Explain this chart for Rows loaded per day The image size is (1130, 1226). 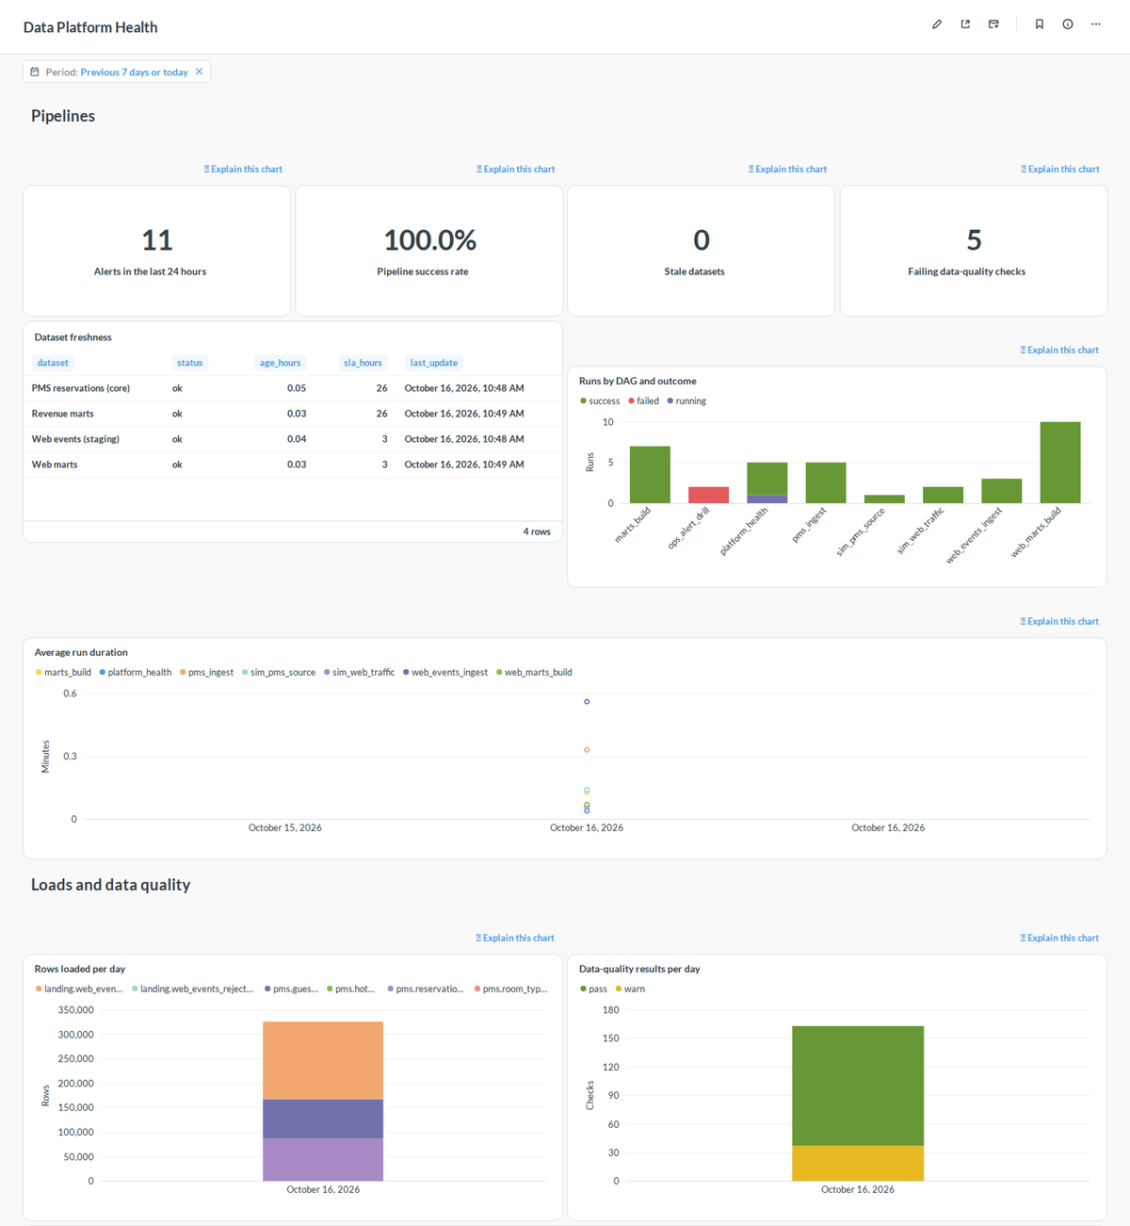pos(515,939)
